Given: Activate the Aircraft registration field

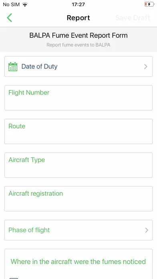Looking at the screenshot, I should pyautogui.click(x=78, y=198).
